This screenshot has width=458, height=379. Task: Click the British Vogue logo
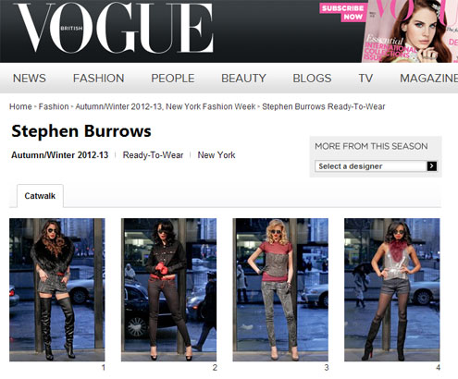[x=114, y=28]
